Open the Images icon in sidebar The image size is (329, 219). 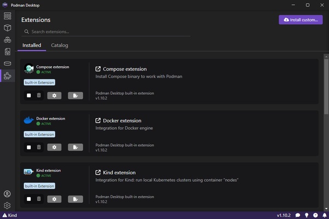point(7,51)
